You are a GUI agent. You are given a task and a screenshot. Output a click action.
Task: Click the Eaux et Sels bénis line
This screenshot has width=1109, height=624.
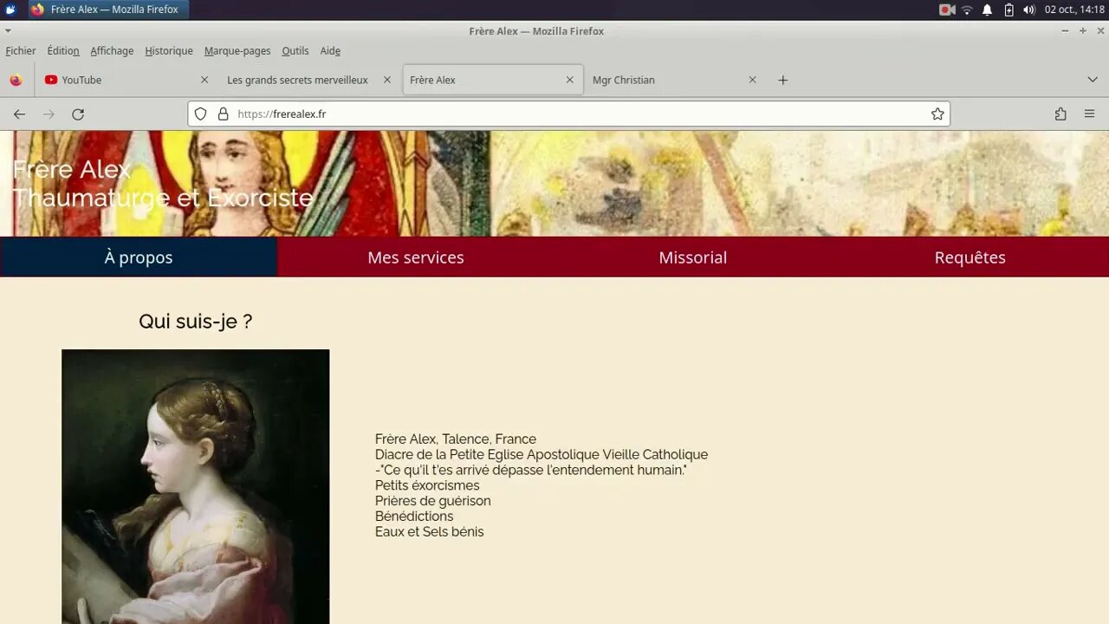(x=430, y=532)
